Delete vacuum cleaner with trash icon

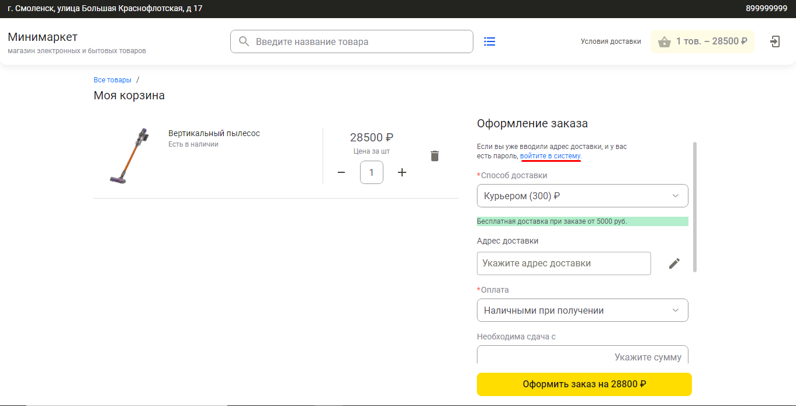coord(434,156)
